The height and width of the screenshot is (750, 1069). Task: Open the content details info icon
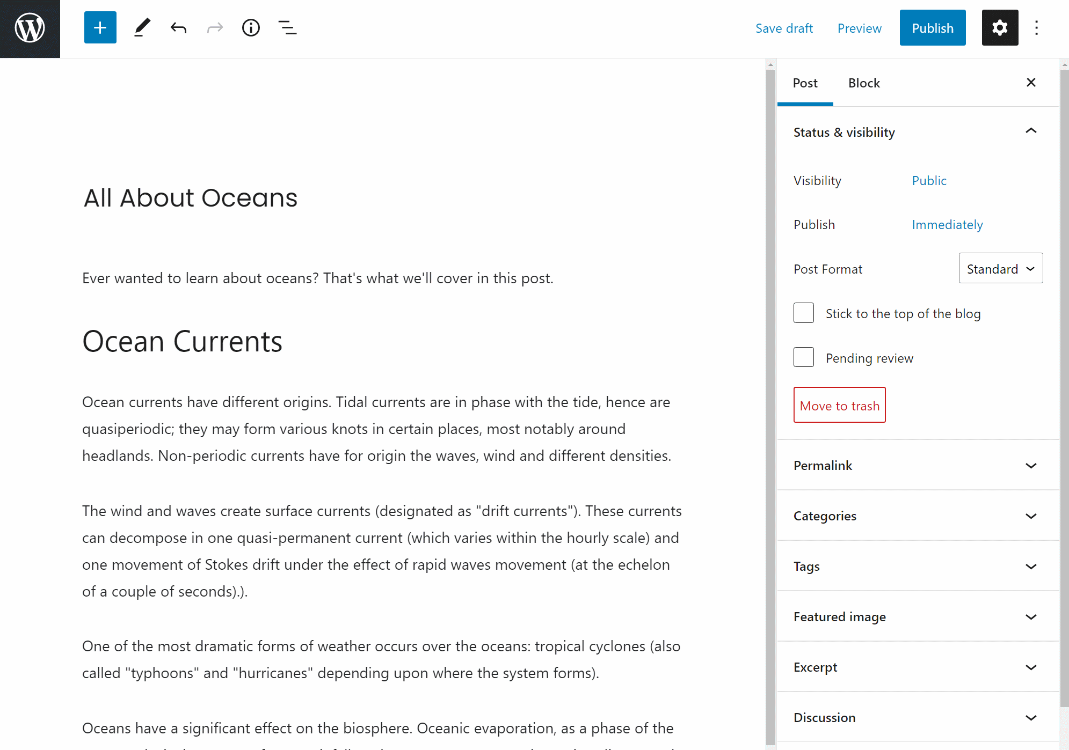pos(251,28)
